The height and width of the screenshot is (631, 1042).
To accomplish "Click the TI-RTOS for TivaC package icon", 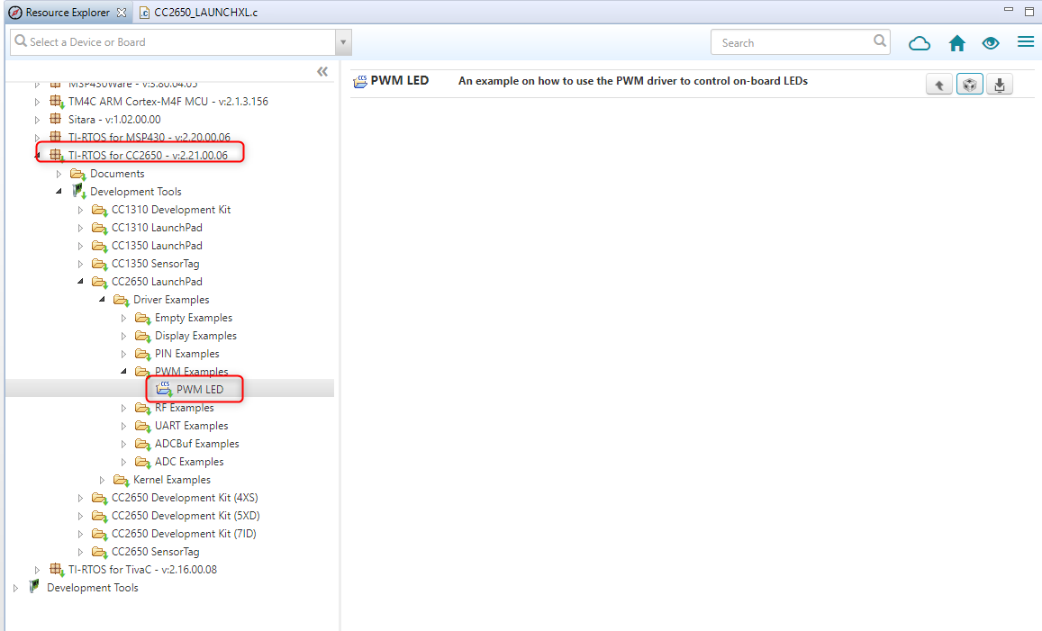I will click(x=57, y=569).
